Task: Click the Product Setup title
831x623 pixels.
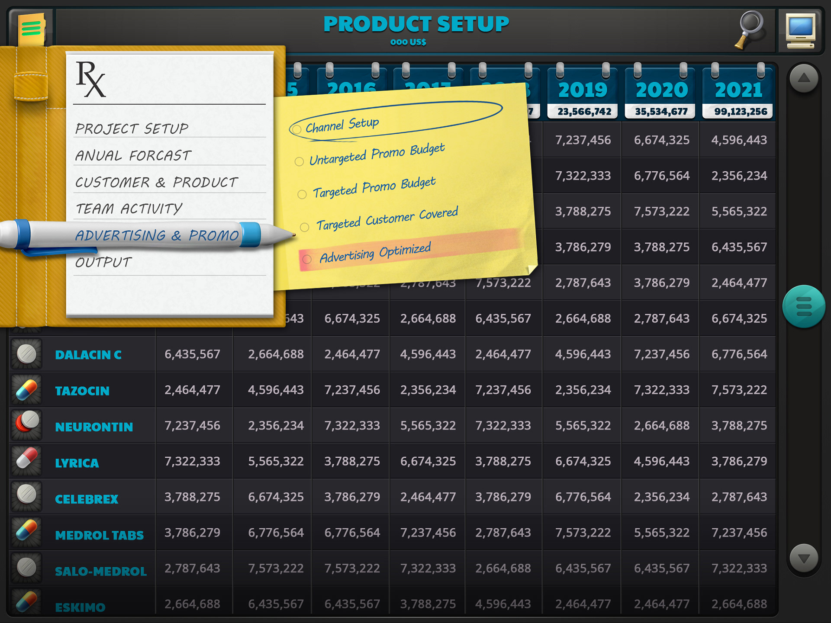Action: pos(416,24)
